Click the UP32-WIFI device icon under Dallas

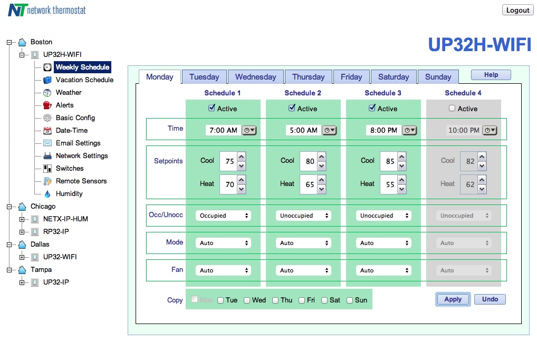click(x=35, y=257)
